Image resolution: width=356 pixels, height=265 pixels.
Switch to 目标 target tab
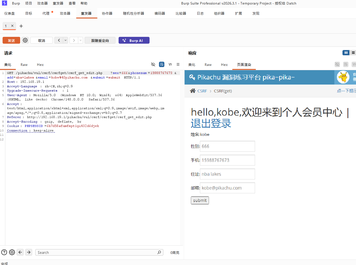pos(29,13)
